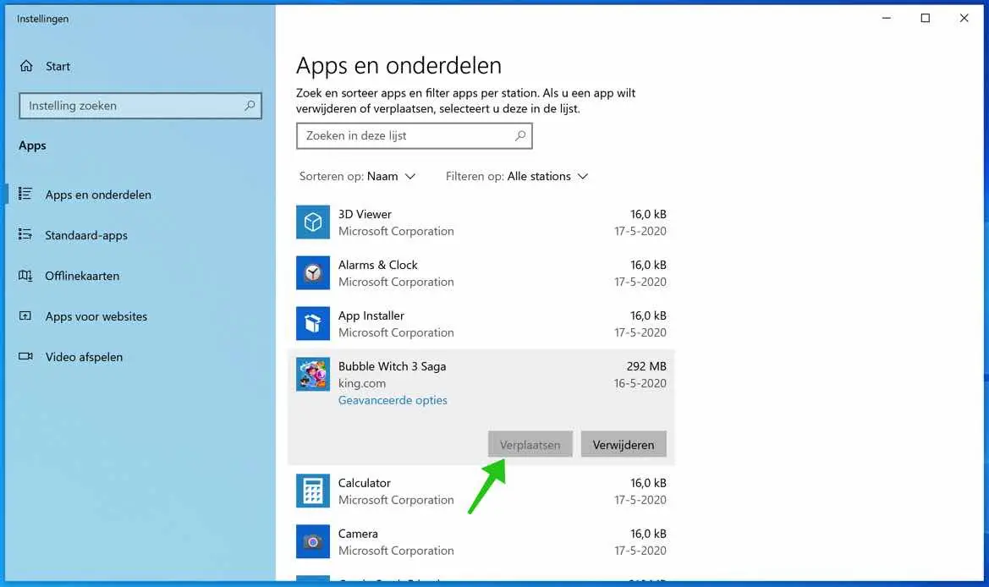The image size is (989, 587).
Task: Open the Filteren op Alle stations dropdown
Action: [x=517, y=176]
